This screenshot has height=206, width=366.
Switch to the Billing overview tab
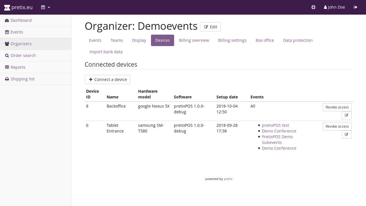[194, 40]
